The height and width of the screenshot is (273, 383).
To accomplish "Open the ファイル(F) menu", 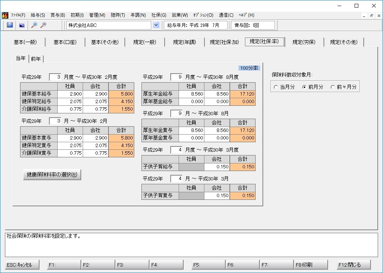I will 18,15.
